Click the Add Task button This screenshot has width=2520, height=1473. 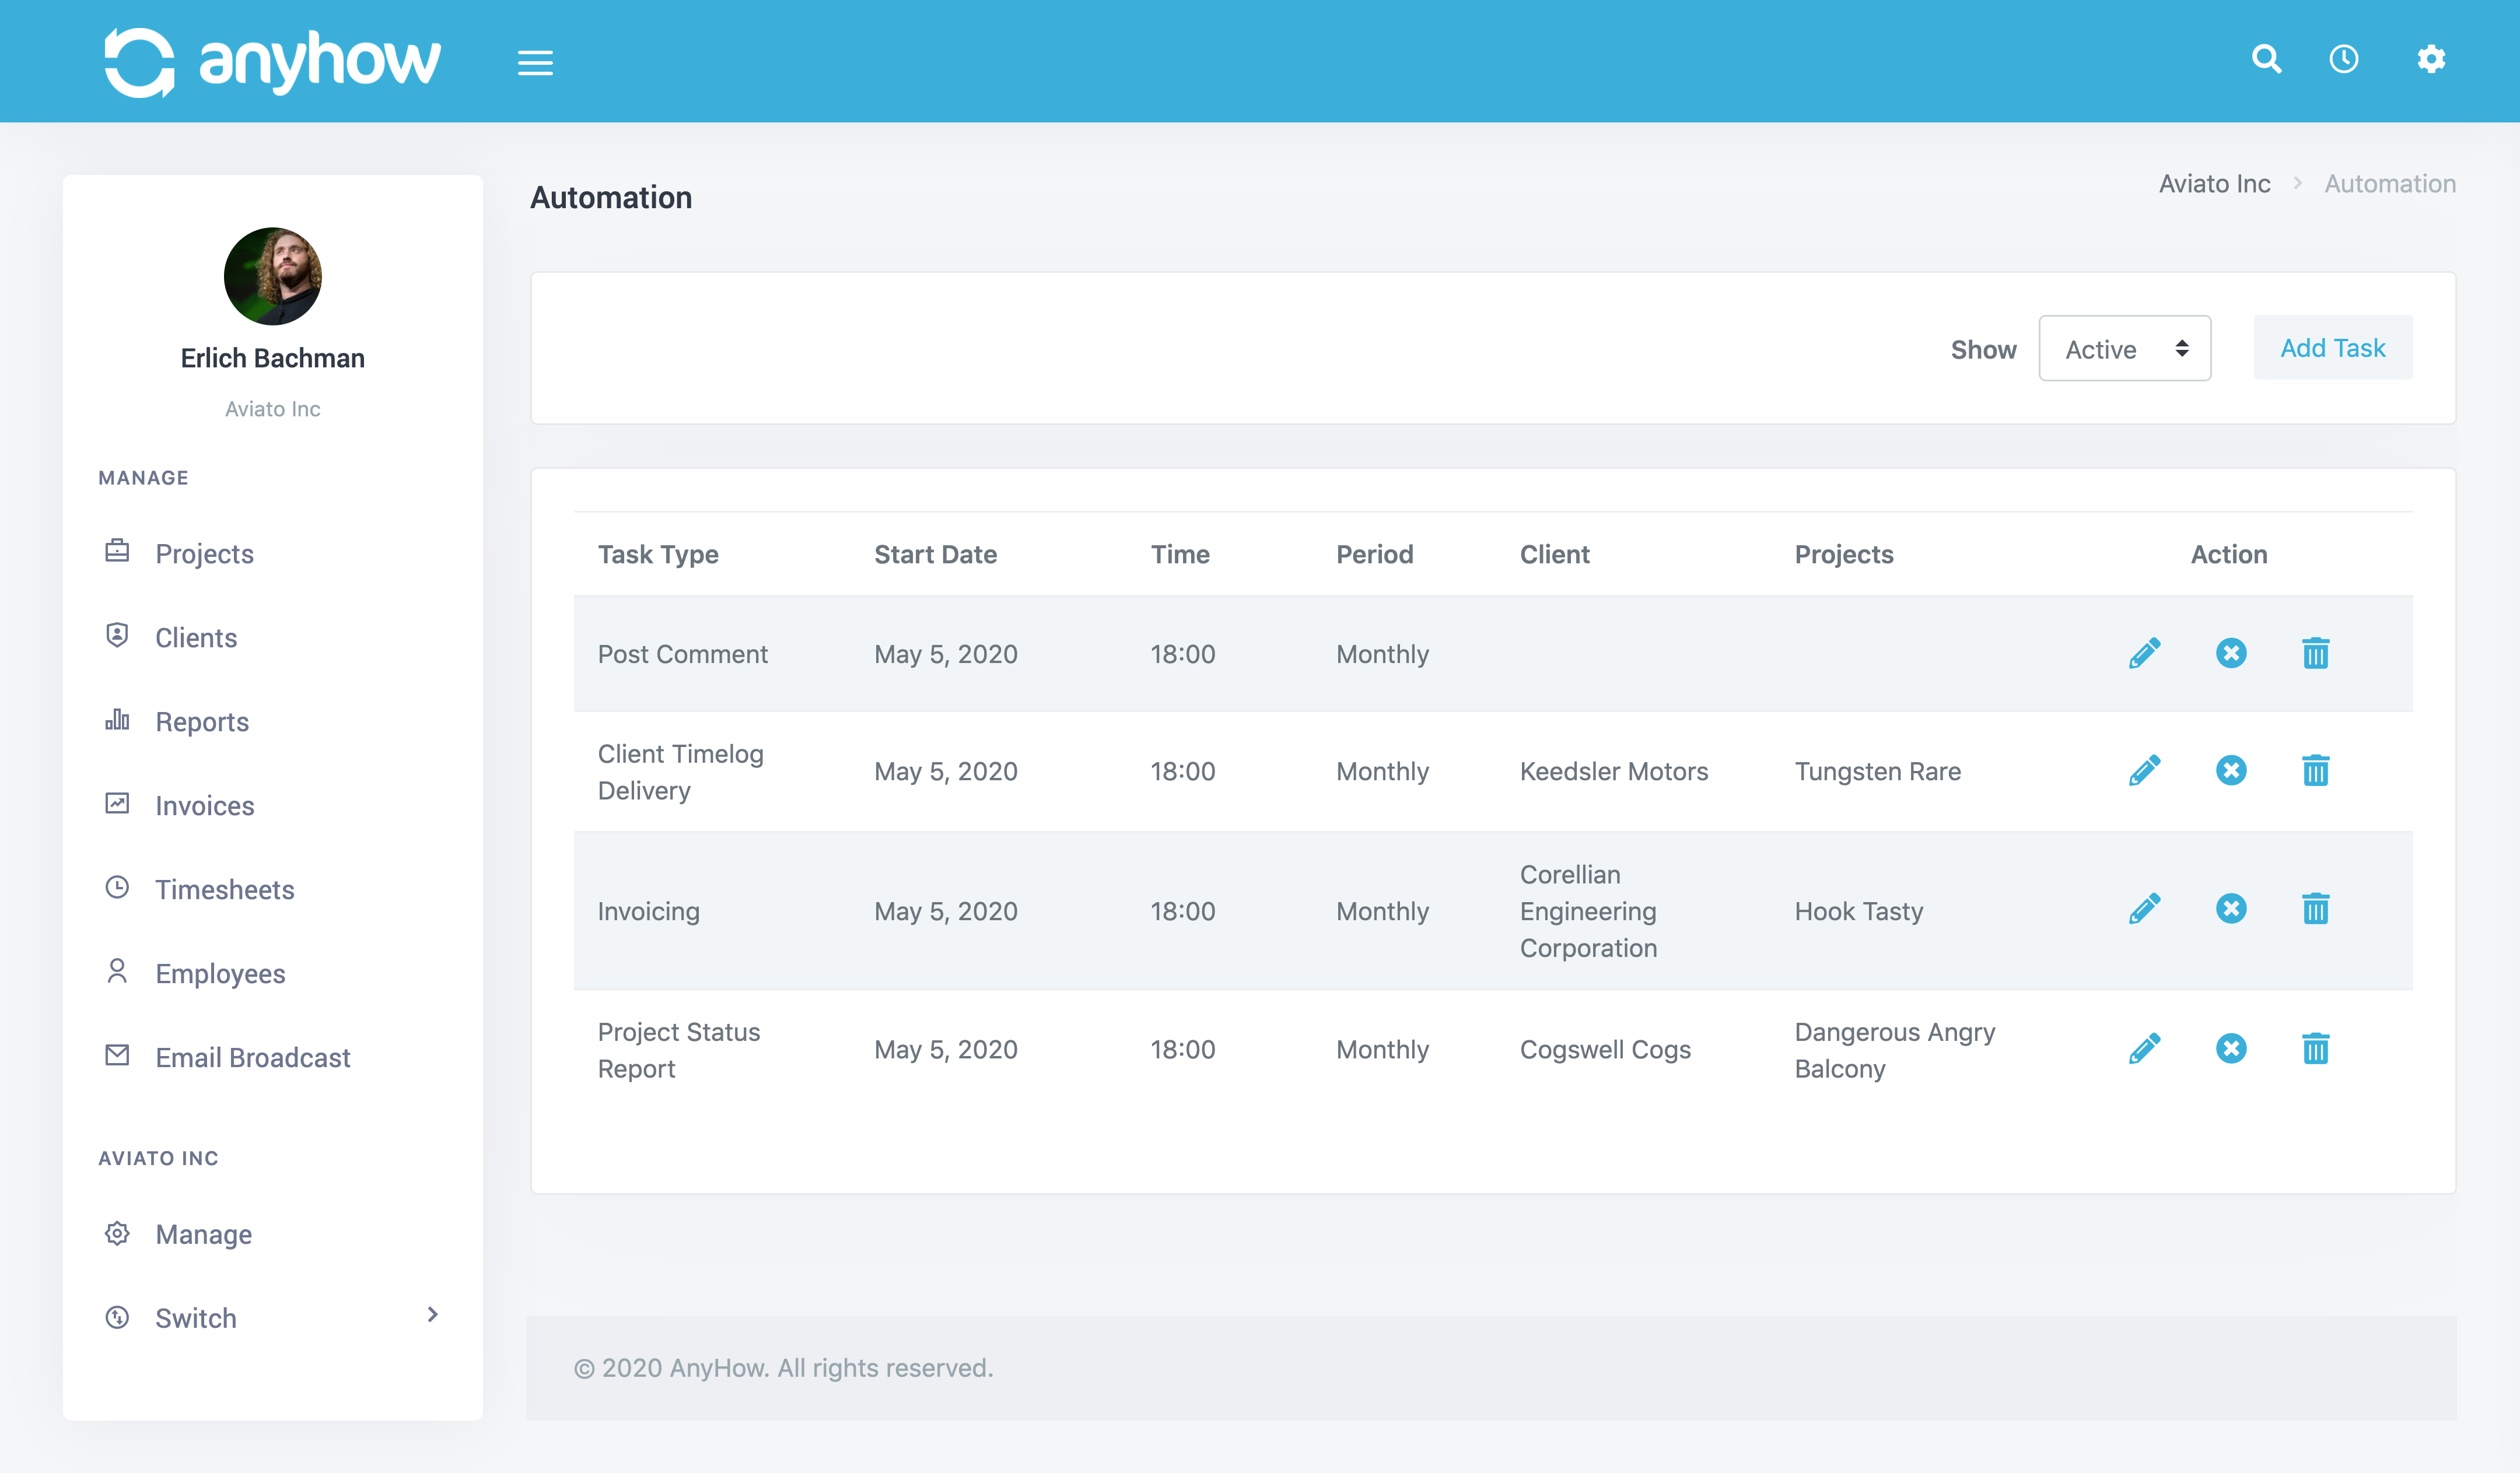(2332, 347)
